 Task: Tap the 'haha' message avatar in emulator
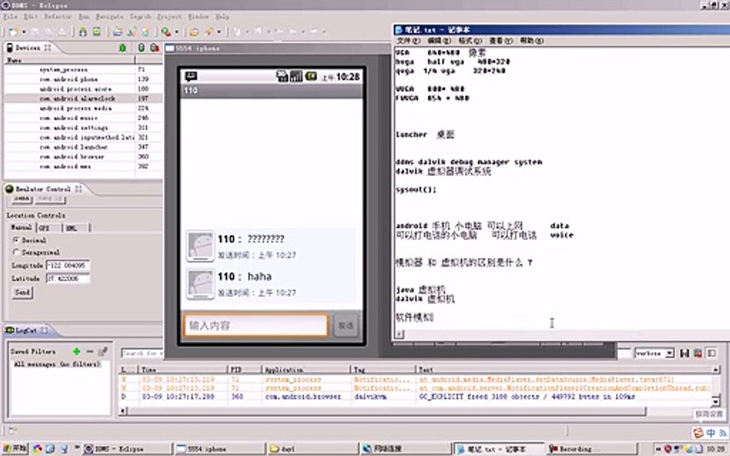pos(201,284)
